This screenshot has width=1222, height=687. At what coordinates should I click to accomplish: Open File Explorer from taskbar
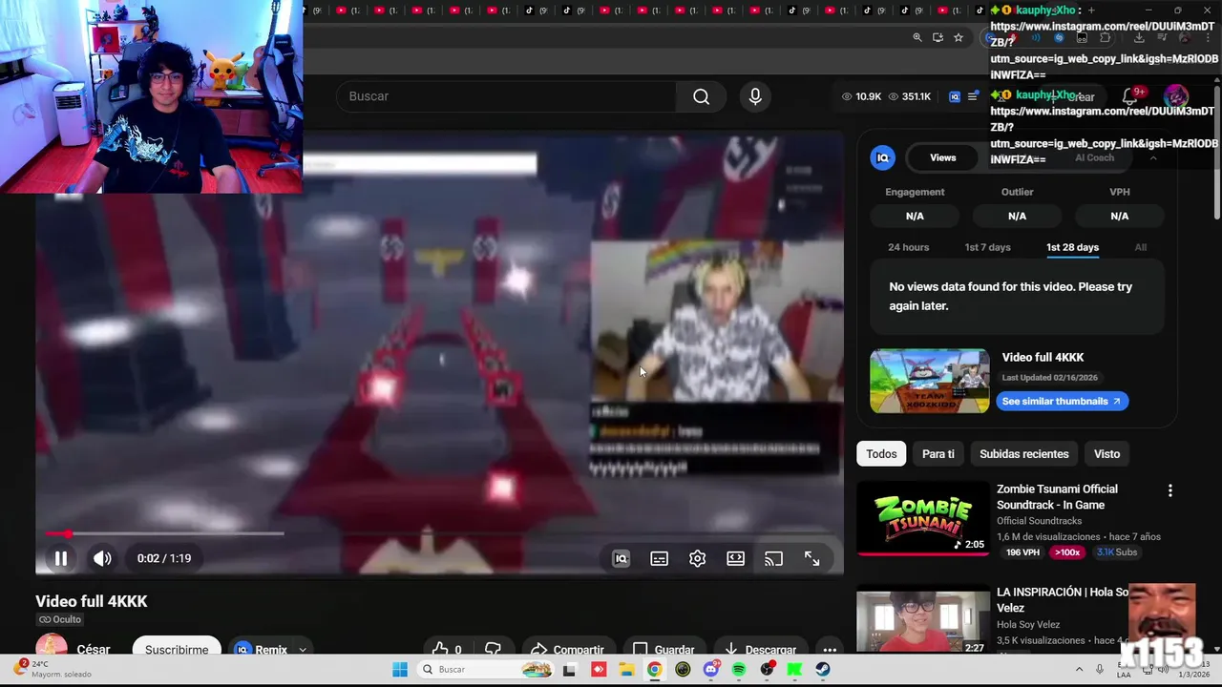coord(626,670)
